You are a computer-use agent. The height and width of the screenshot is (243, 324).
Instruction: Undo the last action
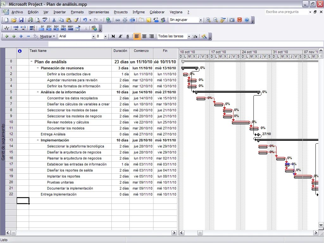(x=85, y=20)
